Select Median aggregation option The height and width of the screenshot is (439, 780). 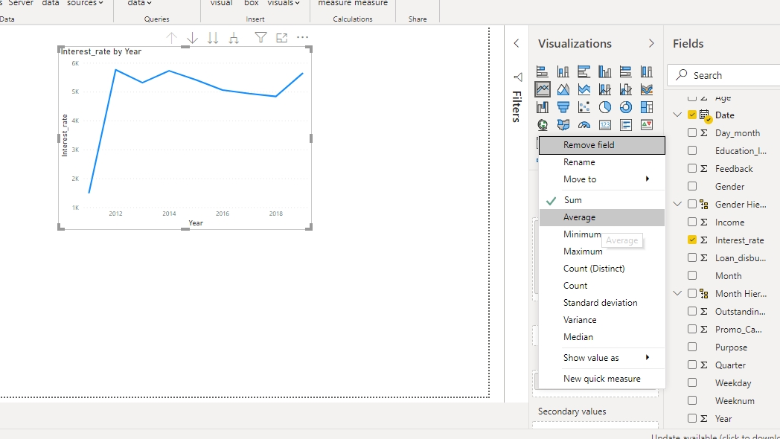(578, 337)
